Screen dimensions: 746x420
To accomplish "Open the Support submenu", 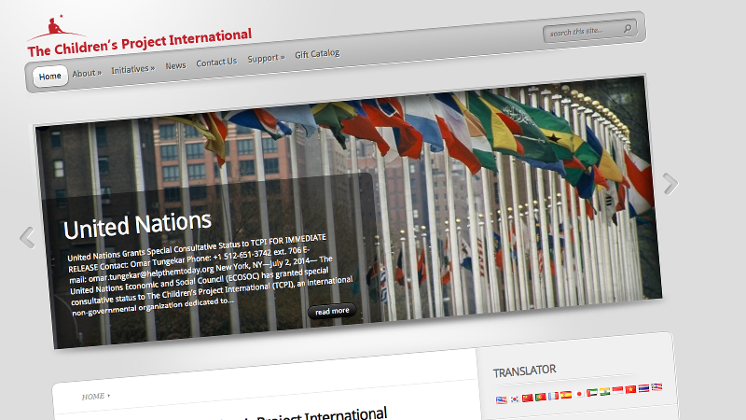I will 266,58.
